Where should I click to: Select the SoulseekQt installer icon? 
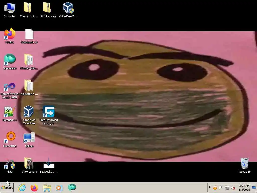(x=49, y=165)
